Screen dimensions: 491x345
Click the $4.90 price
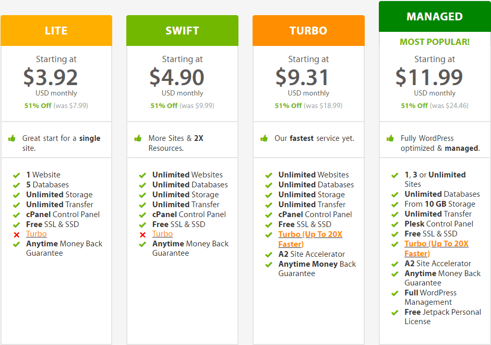point(176,77)
